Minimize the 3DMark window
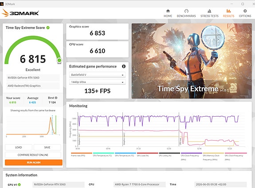This screenshot has width=255, height=188. tap(232, 4)
